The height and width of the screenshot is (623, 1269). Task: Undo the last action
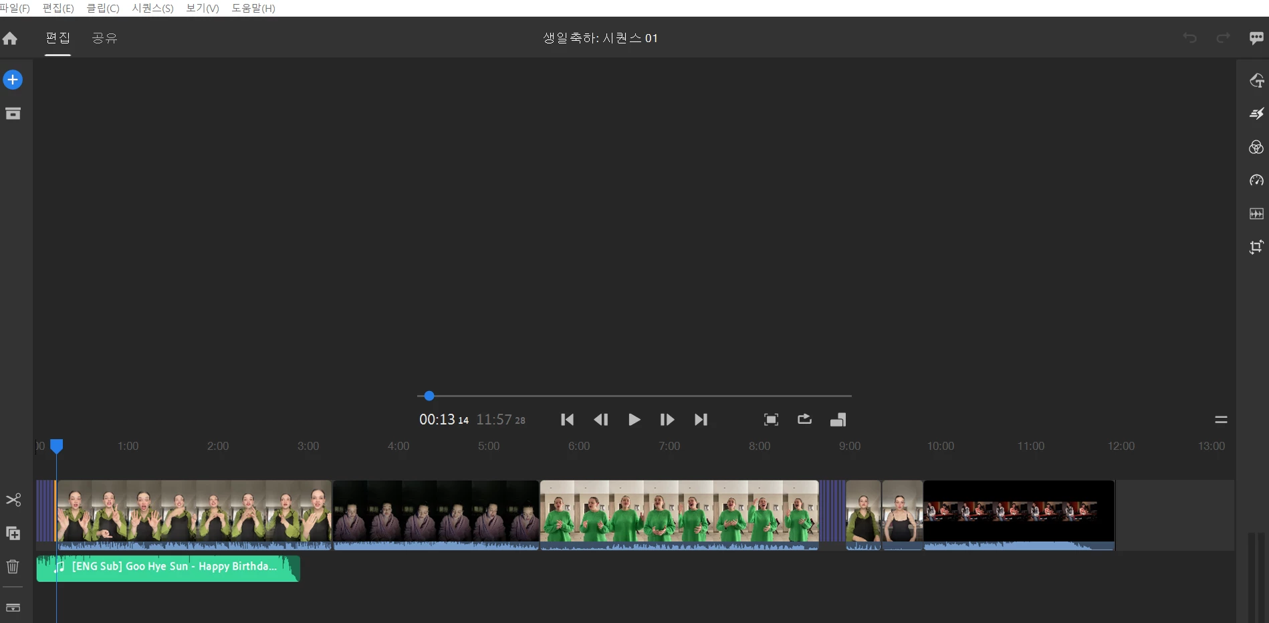(1189, 38)
